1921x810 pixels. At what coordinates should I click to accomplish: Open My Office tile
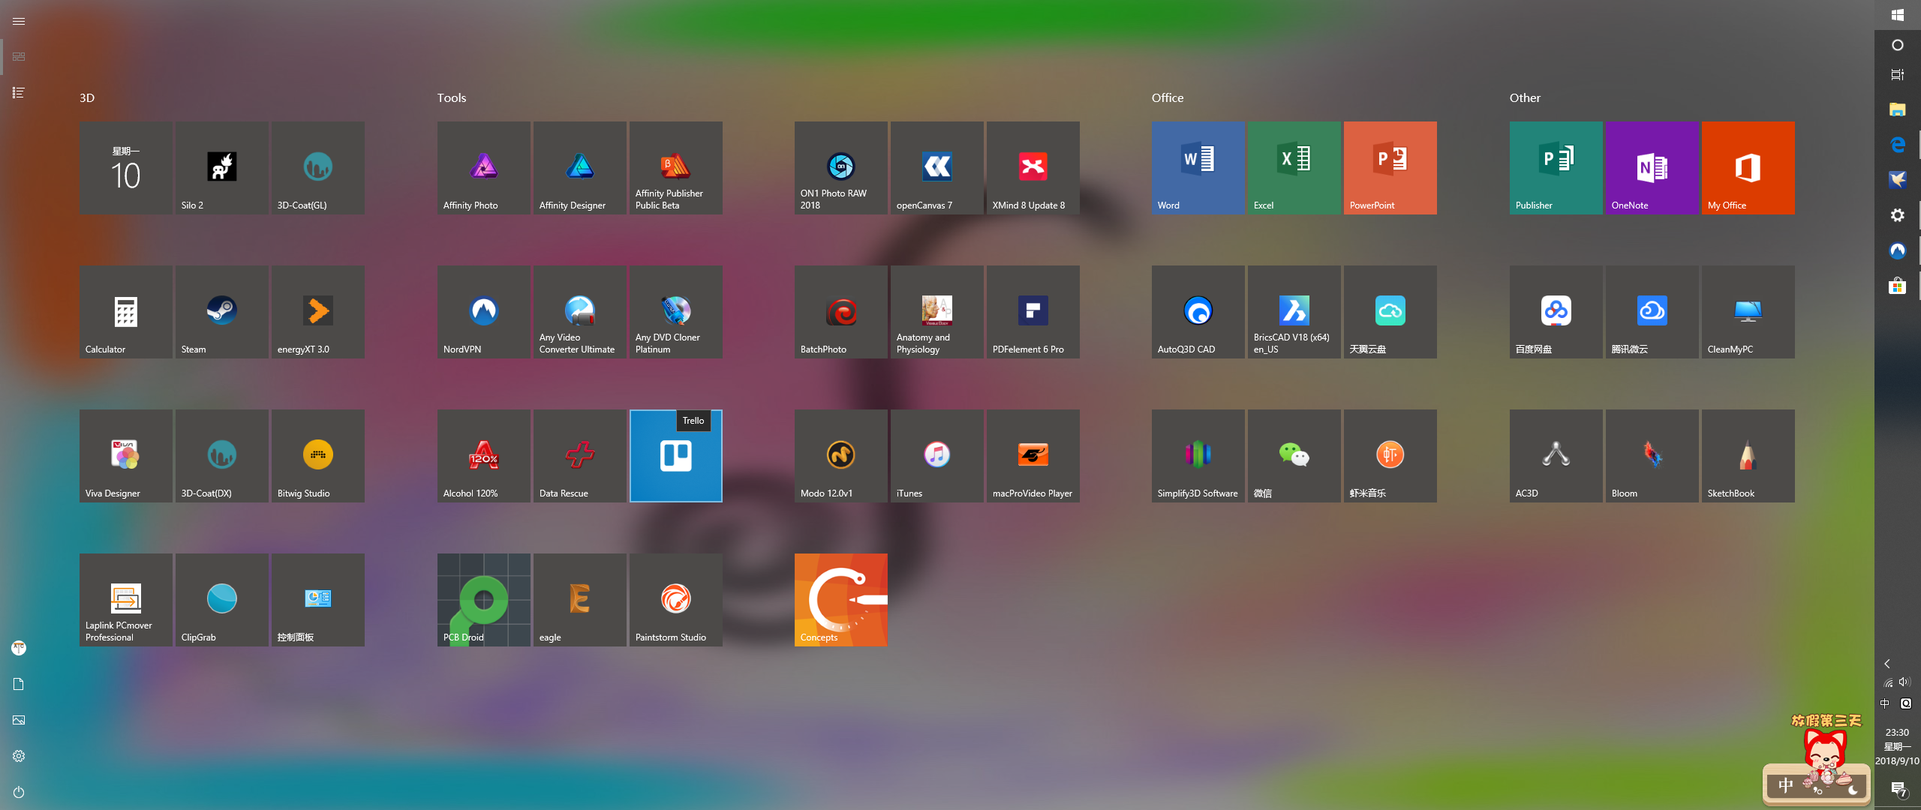[x=1748, y=168]
